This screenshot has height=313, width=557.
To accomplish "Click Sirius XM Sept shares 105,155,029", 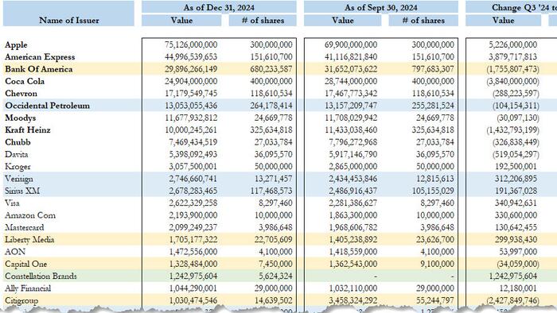I will pyautogui.click(x=433, y=191).
